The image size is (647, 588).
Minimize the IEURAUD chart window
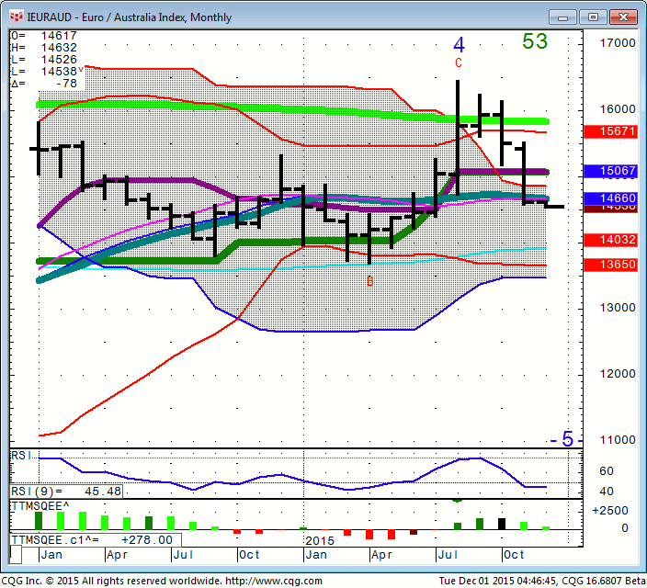click(x=562, y=17)
